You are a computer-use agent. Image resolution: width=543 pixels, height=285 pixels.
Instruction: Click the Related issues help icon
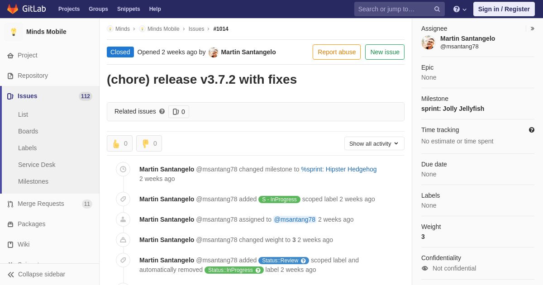(x=162, y=111)
